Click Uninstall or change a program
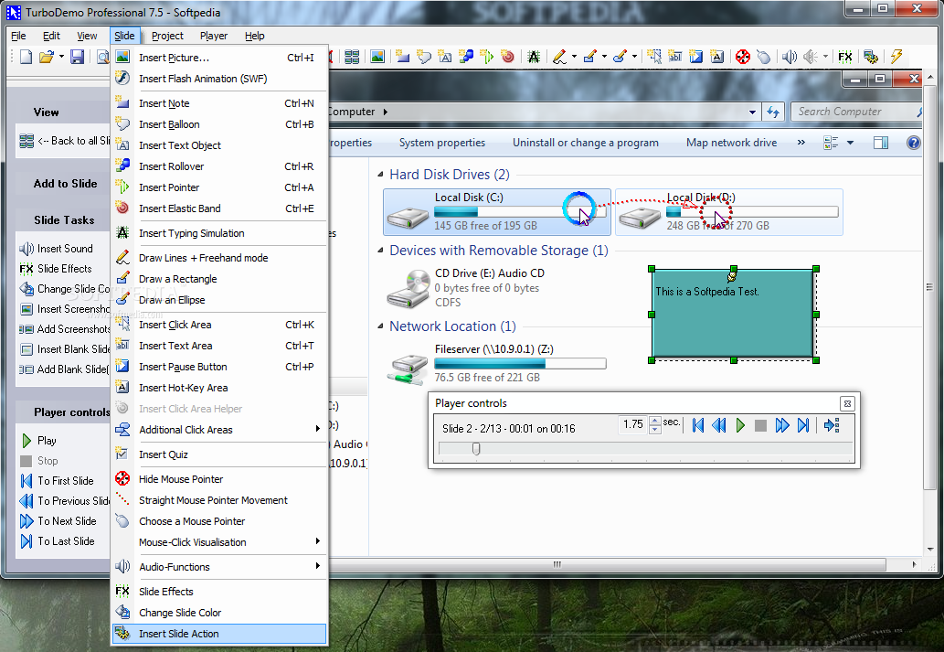This screenshot has height=652, width=944. [585, 143]
